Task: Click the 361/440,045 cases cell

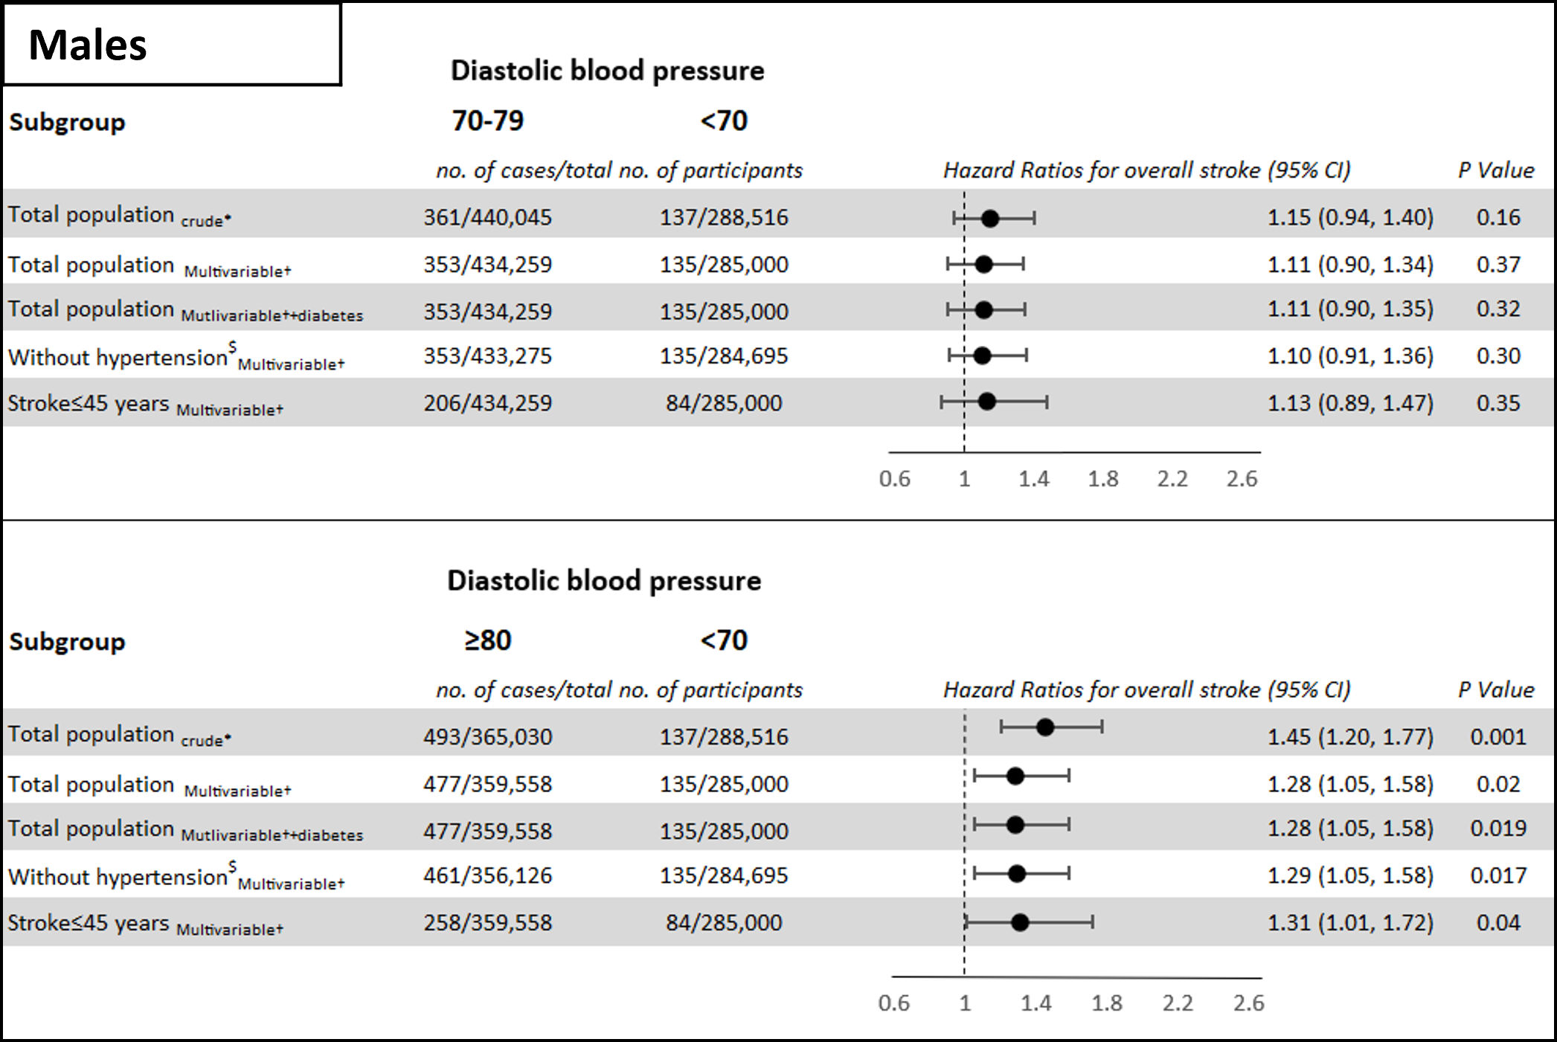Action: coord(487,217)
